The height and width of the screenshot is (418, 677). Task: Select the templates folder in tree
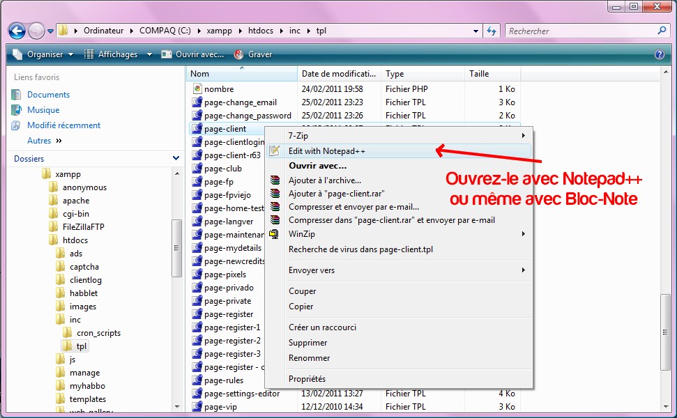[x=88, y=399]
